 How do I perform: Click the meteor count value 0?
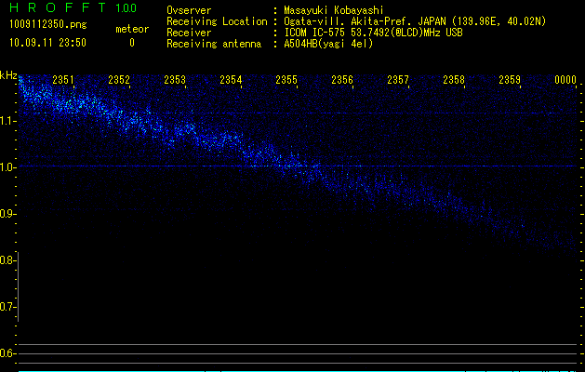[x=132, y=43]
